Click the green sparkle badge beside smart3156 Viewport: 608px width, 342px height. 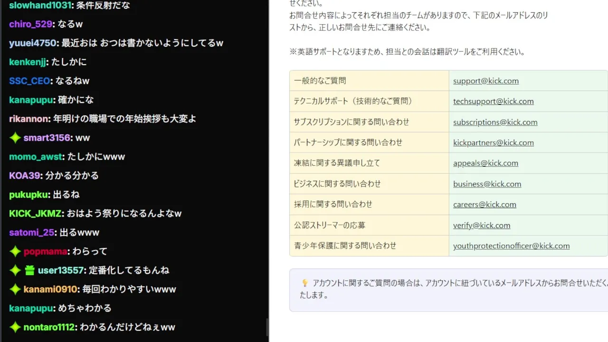click(x=15, y=138)
